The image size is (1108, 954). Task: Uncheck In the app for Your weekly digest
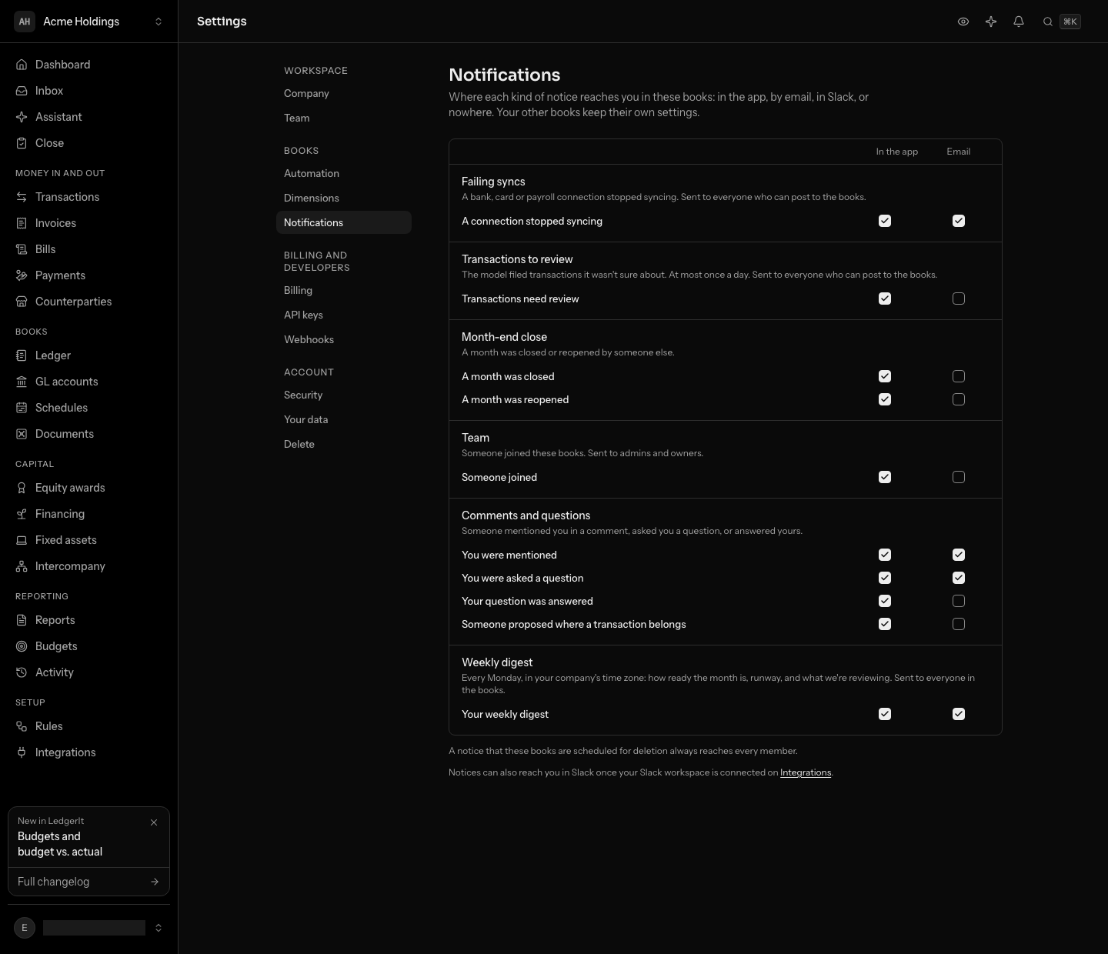pos(885,714)
